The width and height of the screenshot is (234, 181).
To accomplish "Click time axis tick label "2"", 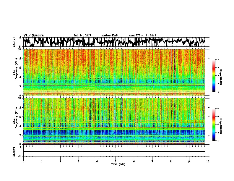I will pos(60,161).
